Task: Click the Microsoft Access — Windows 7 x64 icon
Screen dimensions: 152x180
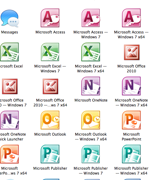Action: [x=131, y=18]
